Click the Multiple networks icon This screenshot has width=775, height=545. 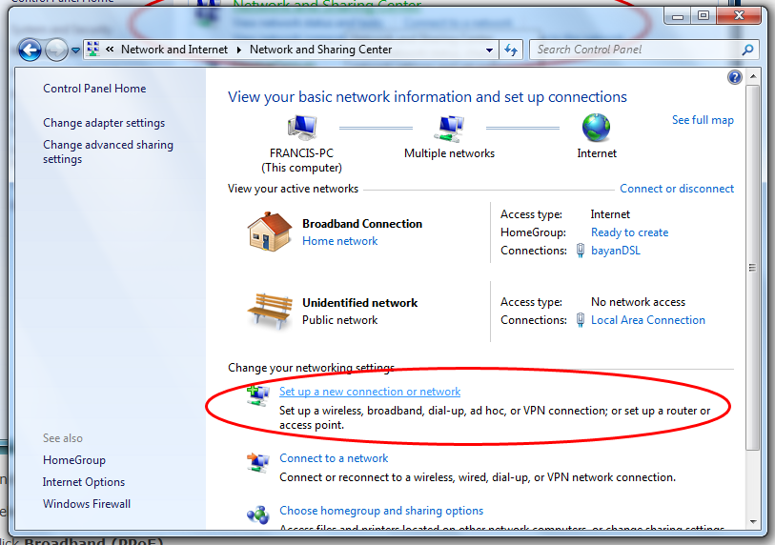click(449, 127)
